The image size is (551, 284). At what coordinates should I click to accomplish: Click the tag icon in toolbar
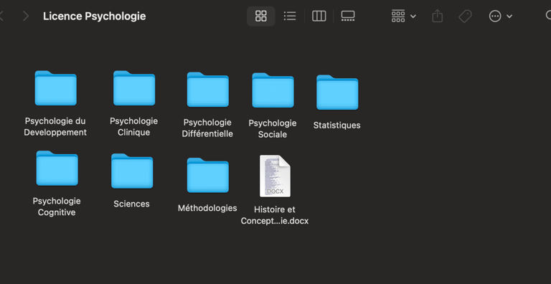click(465, 16)
